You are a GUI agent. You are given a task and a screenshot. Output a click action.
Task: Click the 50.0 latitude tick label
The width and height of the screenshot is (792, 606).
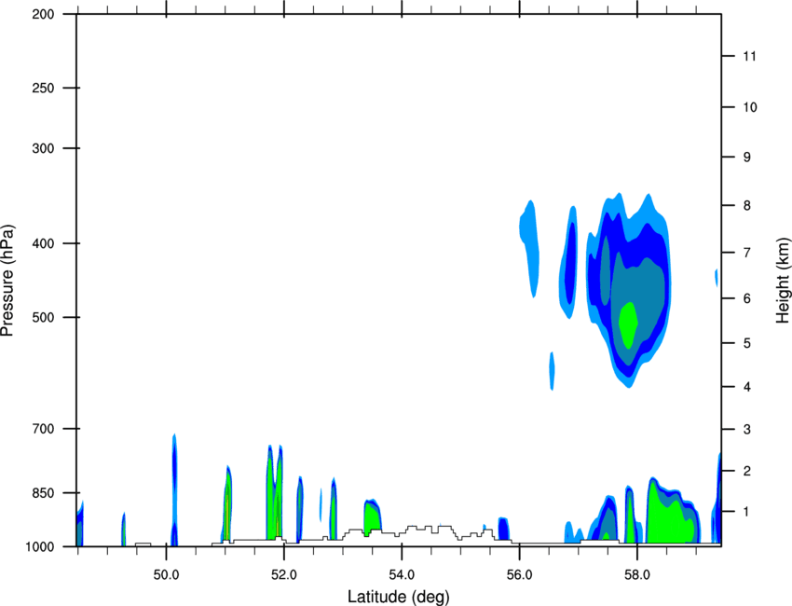(166, 574)
